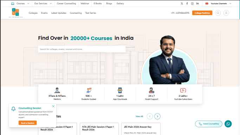Open JEE Main 2026 Answer Key card
This screenshot has height=135, width=240.
(141, 129)
